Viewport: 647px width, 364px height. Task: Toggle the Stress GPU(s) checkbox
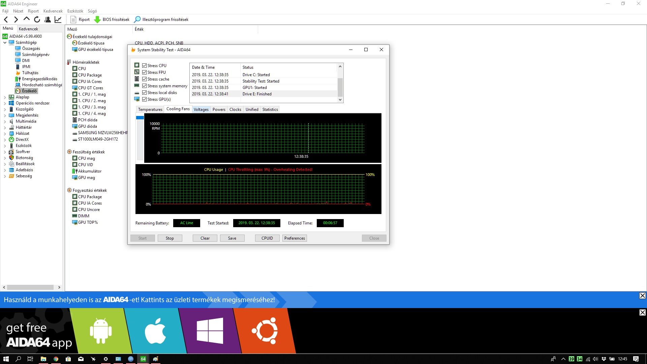(x=144, y=99)
